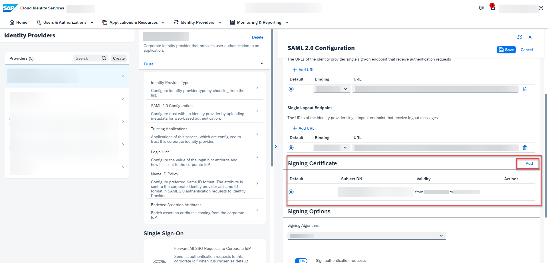This screenshot has width=548, height=263.
Task: Click Create to add a provider
Action: (119, 58)
